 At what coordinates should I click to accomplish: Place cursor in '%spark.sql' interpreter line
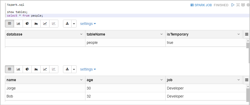pos(16,5)
